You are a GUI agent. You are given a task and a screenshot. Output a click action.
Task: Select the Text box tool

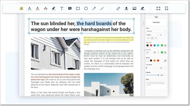62,8
